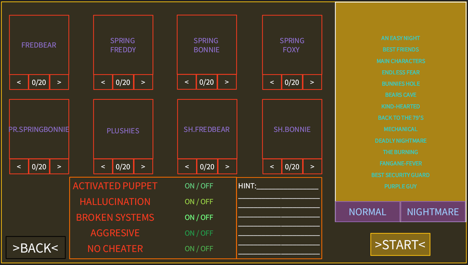Choose Best Security Guard preset
The height and width of the screenshot is (265, 468).
coord(400,175)
